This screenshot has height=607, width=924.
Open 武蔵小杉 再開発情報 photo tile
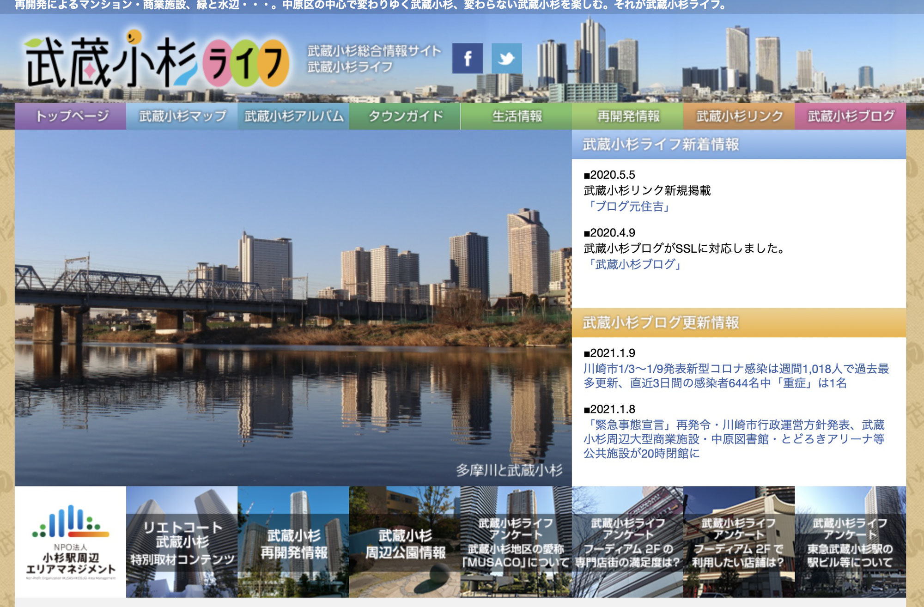(293, 542)
